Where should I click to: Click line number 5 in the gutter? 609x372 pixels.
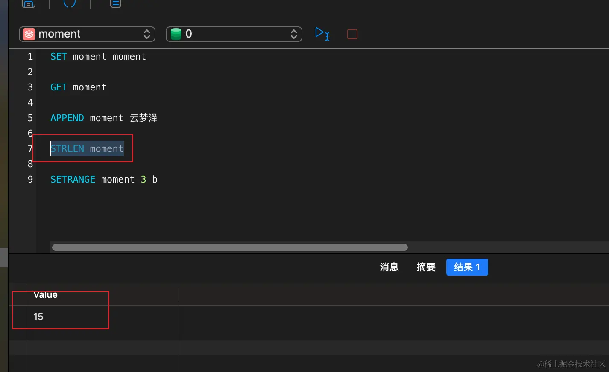click(x=30, y=118)
